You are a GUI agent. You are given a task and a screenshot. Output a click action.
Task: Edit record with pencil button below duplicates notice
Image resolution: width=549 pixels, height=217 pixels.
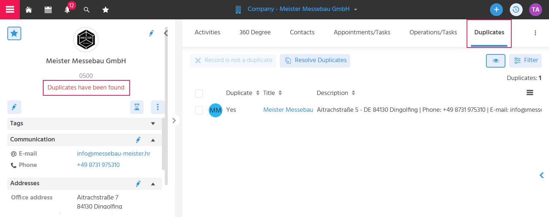point(14,107)
